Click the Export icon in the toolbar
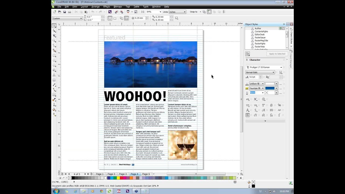 (122, 12)
